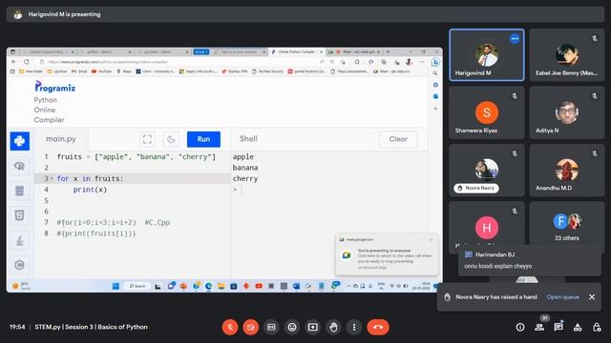Viewport: 611px width, 343px height.
Task: Select SQL database sidebar icon
Action: pyautogui.click(x=19, y=191)
